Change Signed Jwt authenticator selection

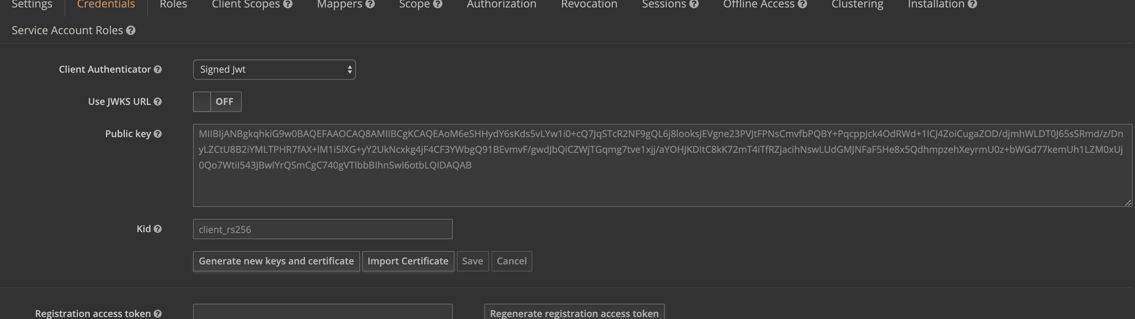click(274, 69)
